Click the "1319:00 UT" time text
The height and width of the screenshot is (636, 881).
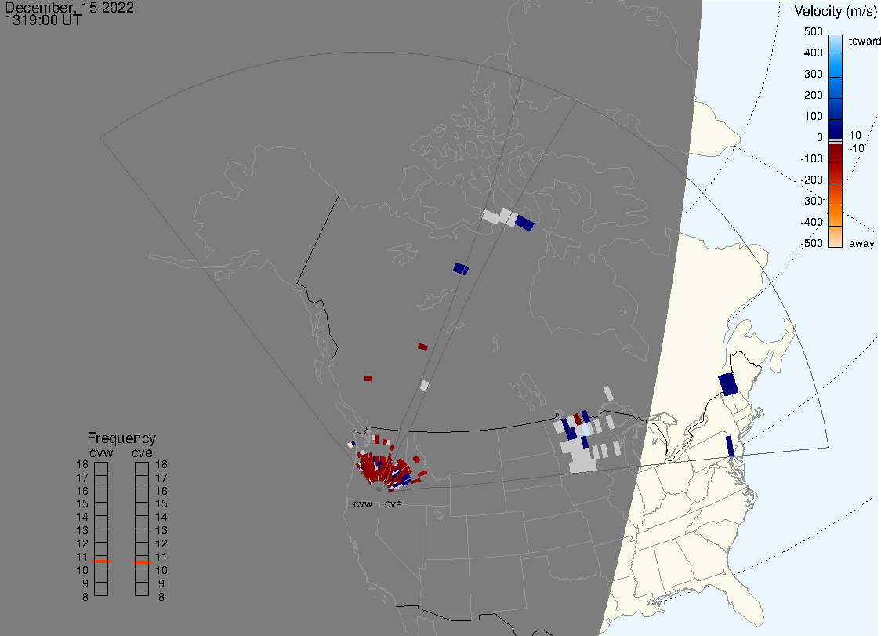43,20
